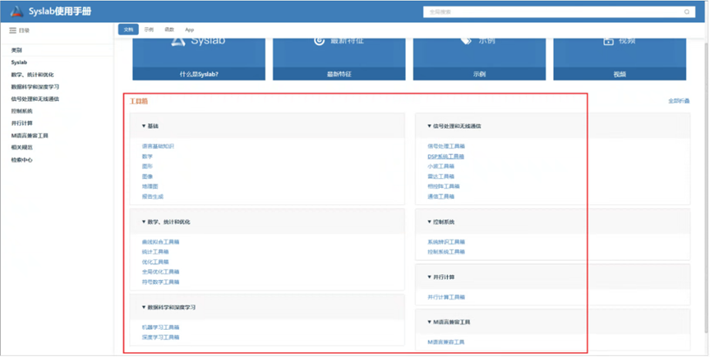Select Syslab in the left sidebar
The height and width of the screenshot is (357, 710).
[20, 62]
